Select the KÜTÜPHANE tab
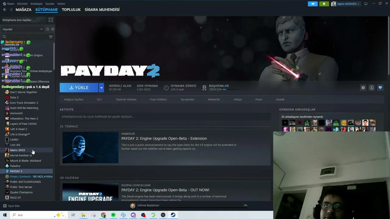390x219 pixels. [47, 10]
